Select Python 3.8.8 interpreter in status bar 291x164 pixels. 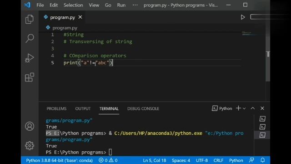coord(59,160)
